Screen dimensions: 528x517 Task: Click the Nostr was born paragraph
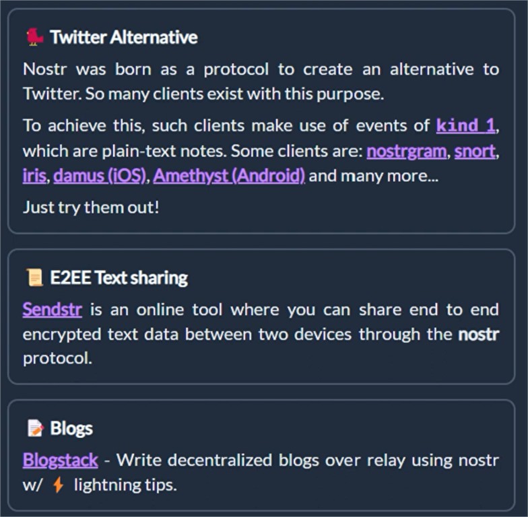coord(261,81)
